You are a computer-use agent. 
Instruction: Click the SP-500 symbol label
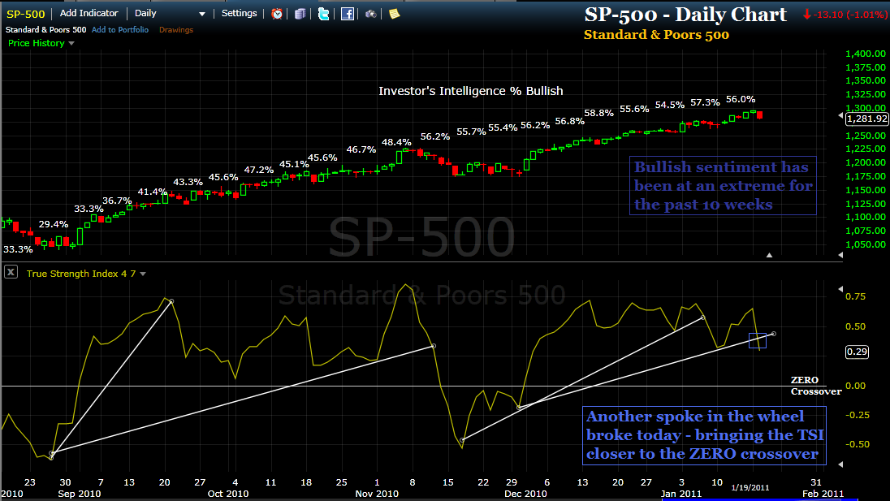[x=25, y=14]
